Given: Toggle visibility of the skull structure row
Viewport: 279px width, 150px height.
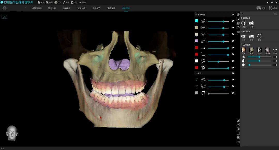Looking at the screenshot, I should pyautogui.click(x=233, y=21).
